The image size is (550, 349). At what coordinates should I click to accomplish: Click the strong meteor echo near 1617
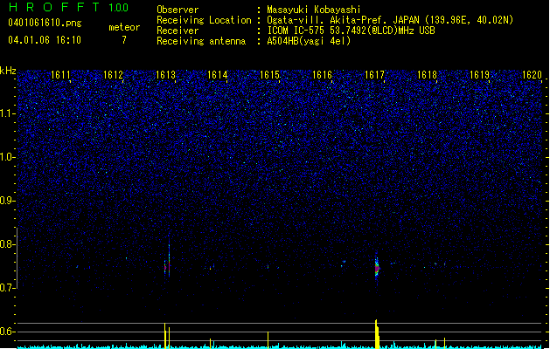[377, 269]
